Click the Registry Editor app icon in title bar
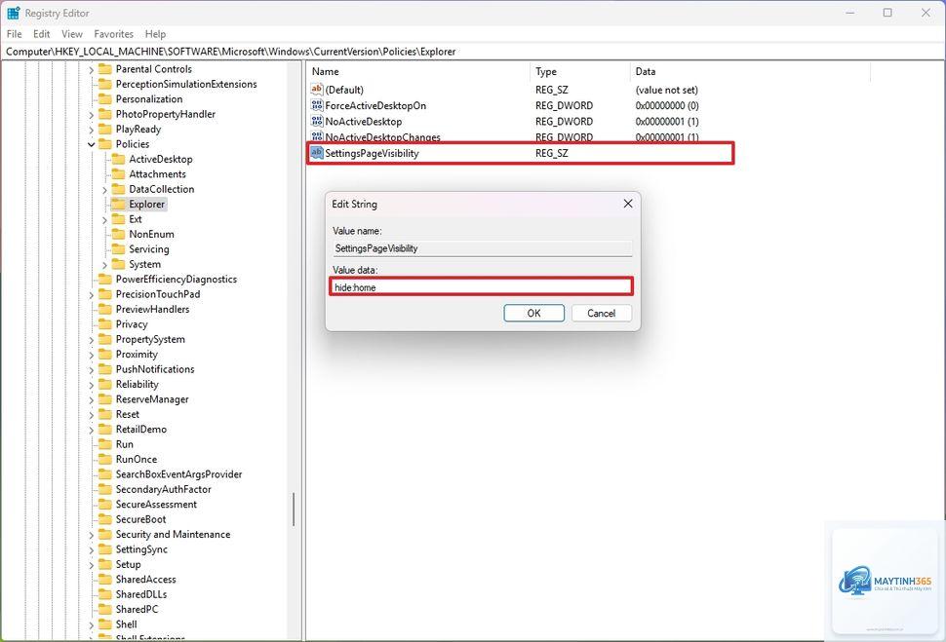Screen dimensions: 946x642 14,13
